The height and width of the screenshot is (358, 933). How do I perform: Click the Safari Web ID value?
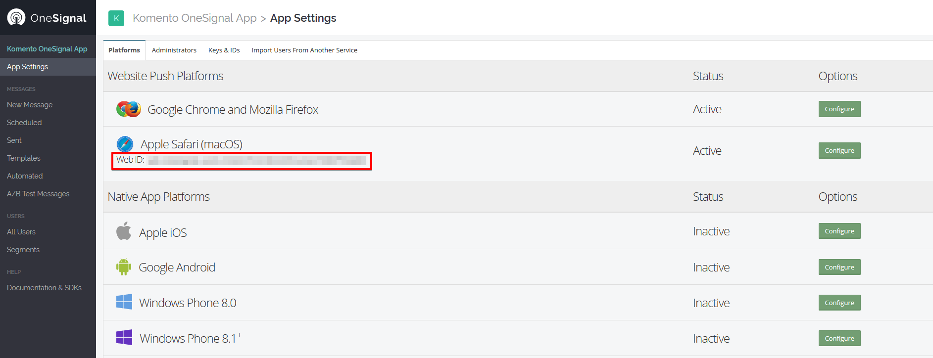pos(257,160)
